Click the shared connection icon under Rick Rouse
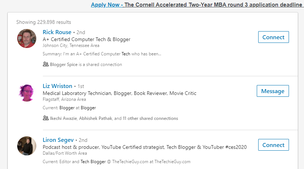304x169 pixels. coord(46,64)
